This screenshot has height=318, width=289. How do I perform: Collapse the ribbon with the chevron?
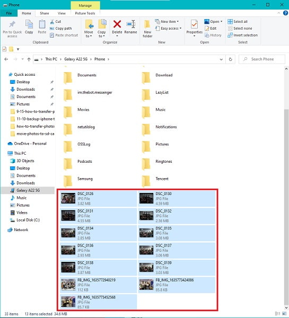pos(278,13)
